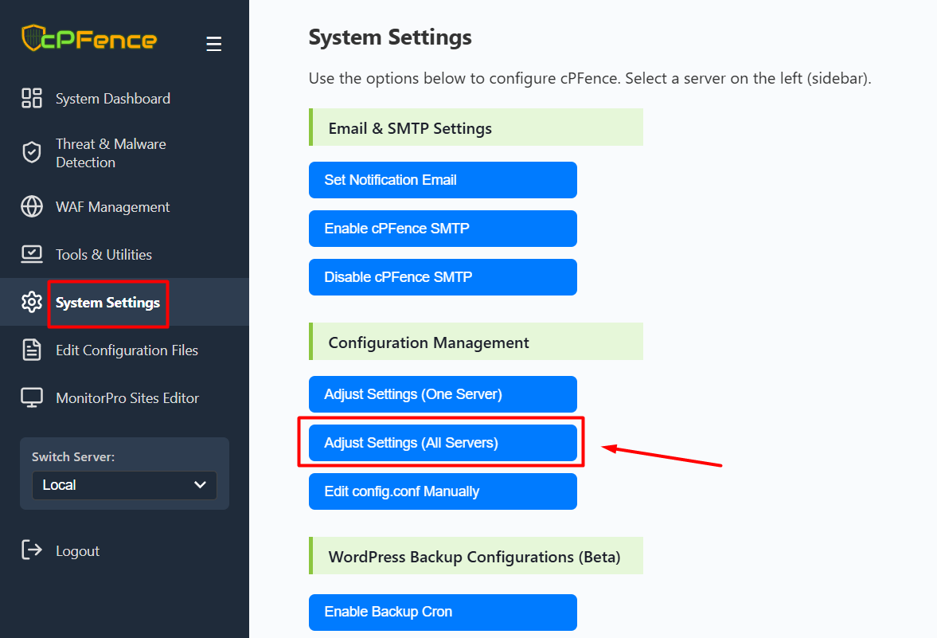
Task: Click Adjust Settings (All Servers) button
Action: pyautogui.click(x=442, y=443)
